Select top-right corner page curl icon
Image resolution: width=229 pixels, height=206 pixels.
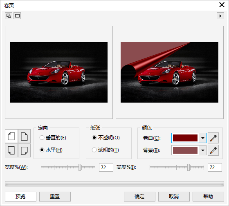24,136
